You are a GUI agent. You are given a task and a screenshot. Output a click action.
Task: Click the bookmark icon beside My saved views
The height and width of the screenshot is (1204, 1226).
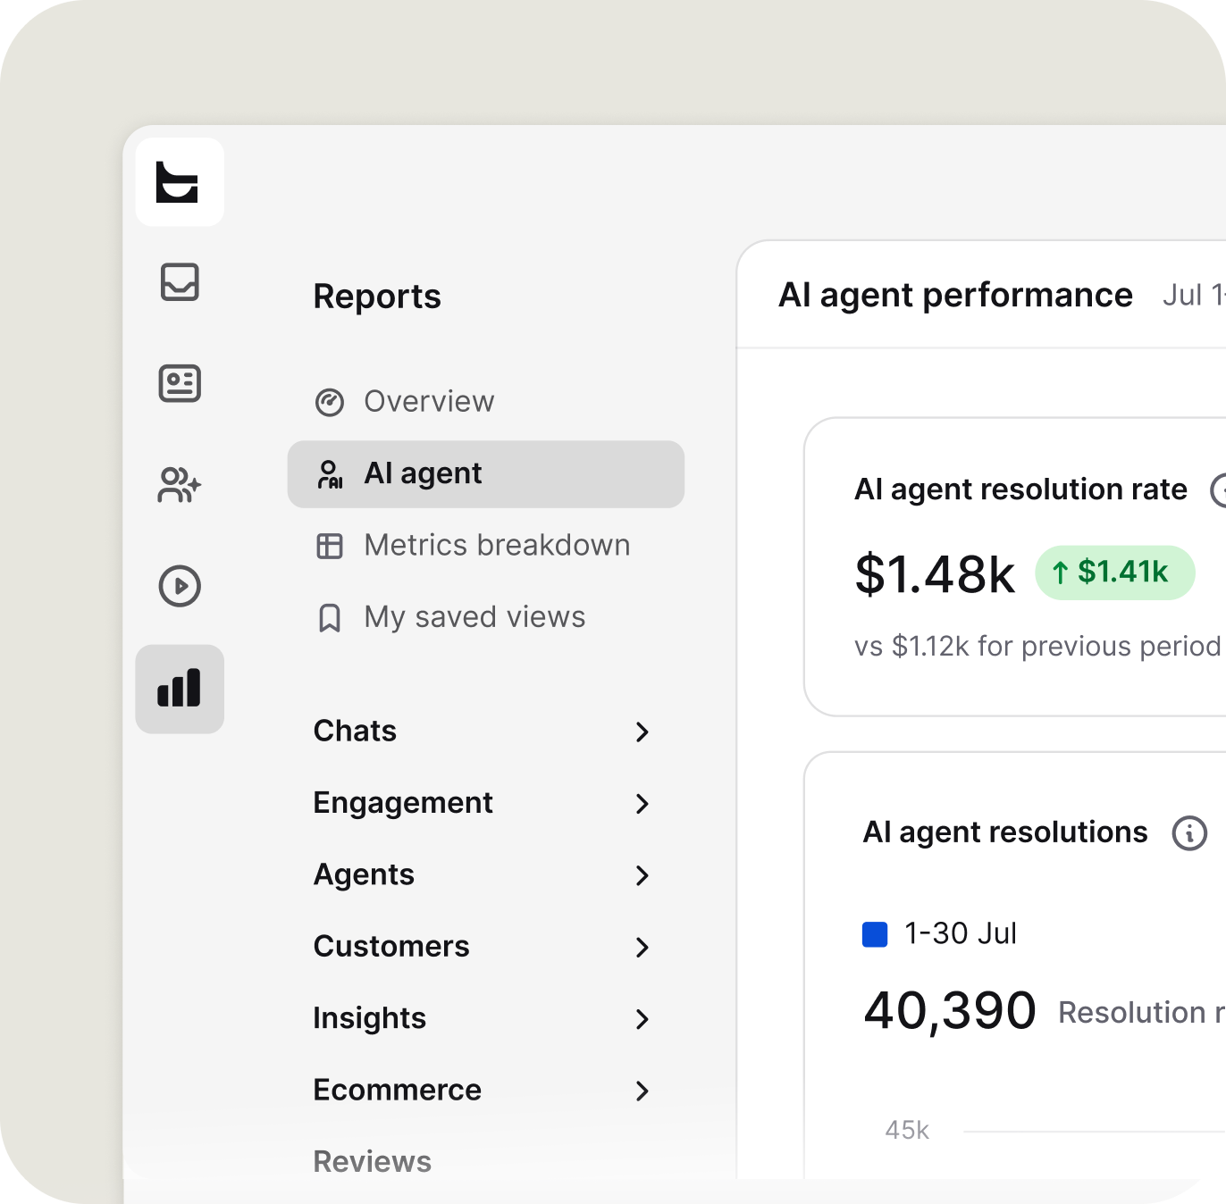pyautogui.click(x=330, y=618)
